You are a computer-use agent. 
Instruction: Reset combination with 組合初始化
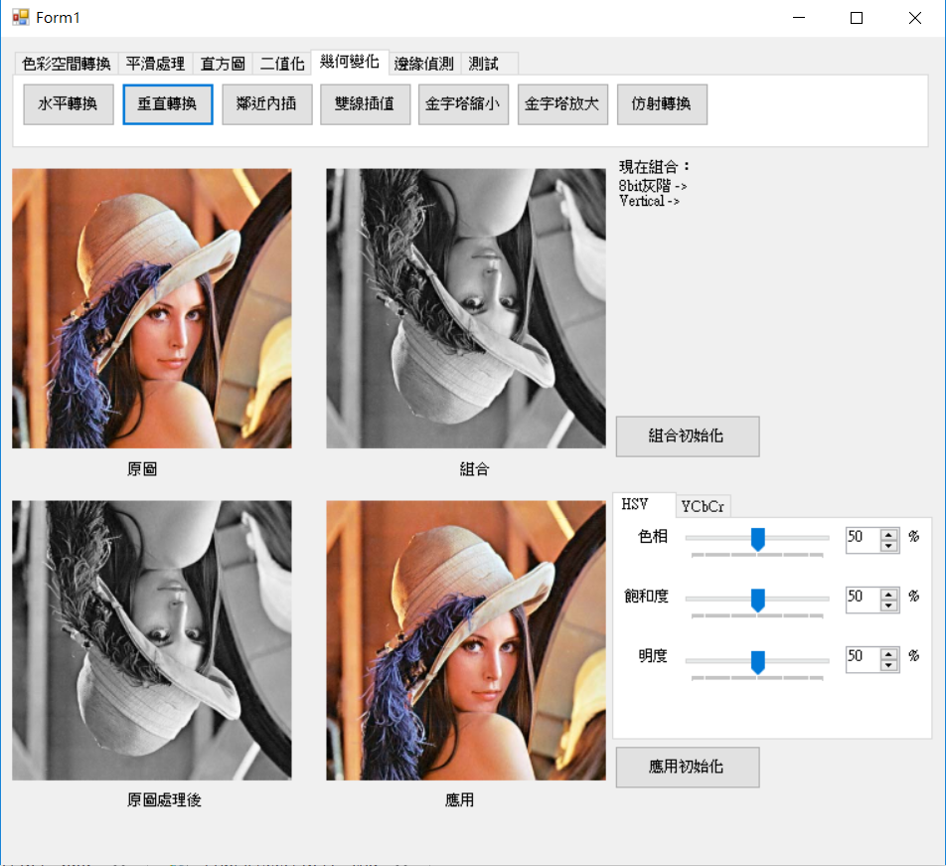[x=688, y=436]
